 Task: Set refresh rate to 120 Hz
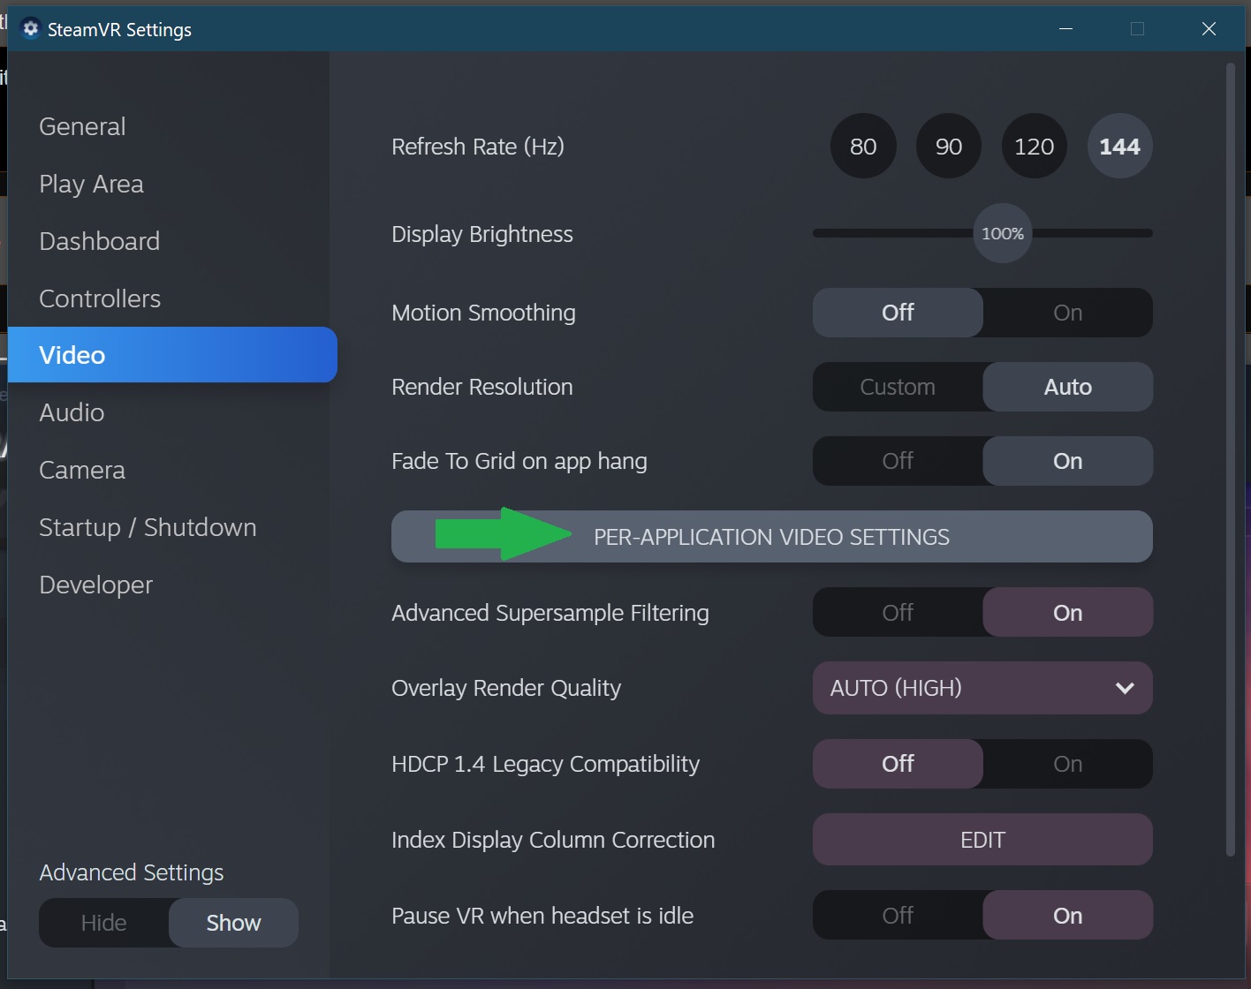1034,147
